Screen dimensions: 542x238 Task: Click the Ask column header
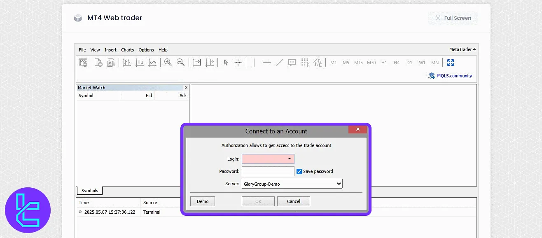[172, 96]
